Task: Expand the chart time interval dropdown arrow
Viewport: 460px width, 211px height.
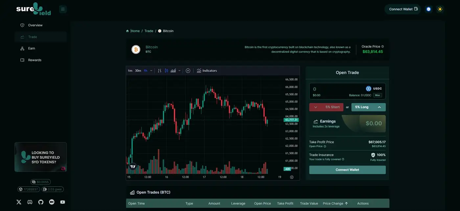Action: [x=151, y=71]
